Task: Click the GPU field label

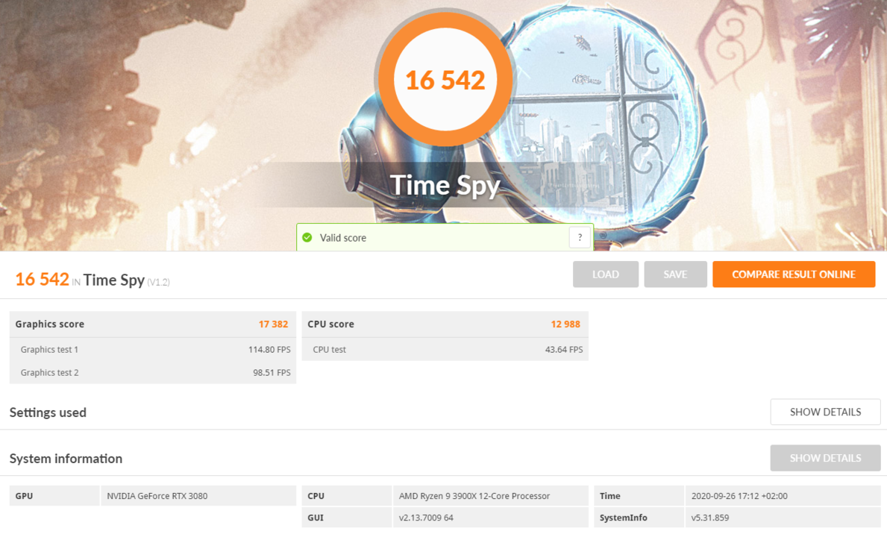Action: [24, 496]
